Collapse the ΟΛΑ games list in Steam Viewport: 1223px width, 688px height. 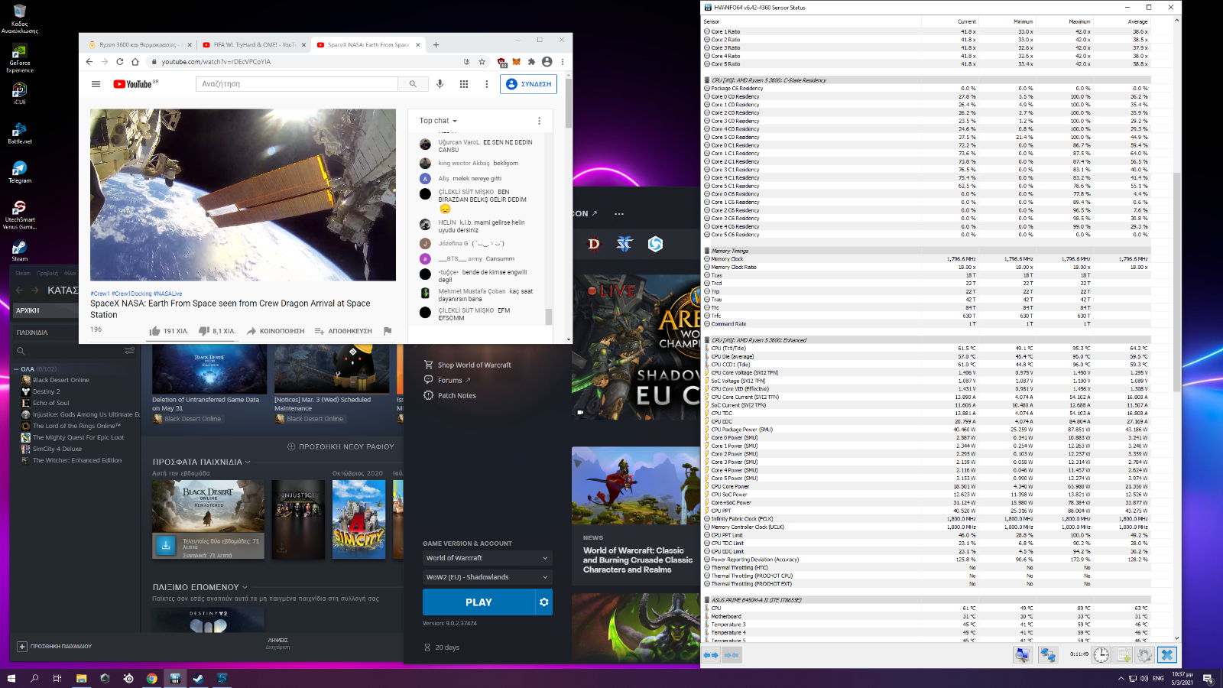pyautogui.click(x=17, y=369)
